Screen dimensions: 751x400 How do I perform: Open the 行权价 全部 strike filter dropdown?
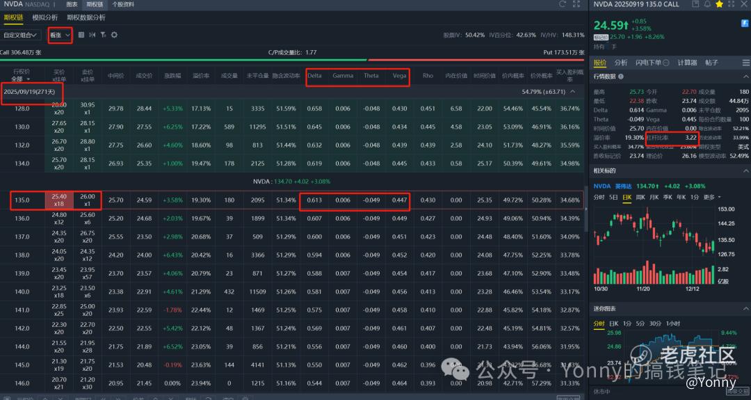tap(21, 79)
